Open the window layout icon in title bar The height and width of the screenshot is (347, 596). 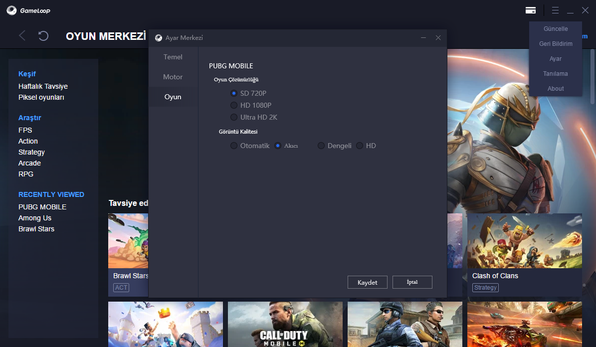point(531,10)
